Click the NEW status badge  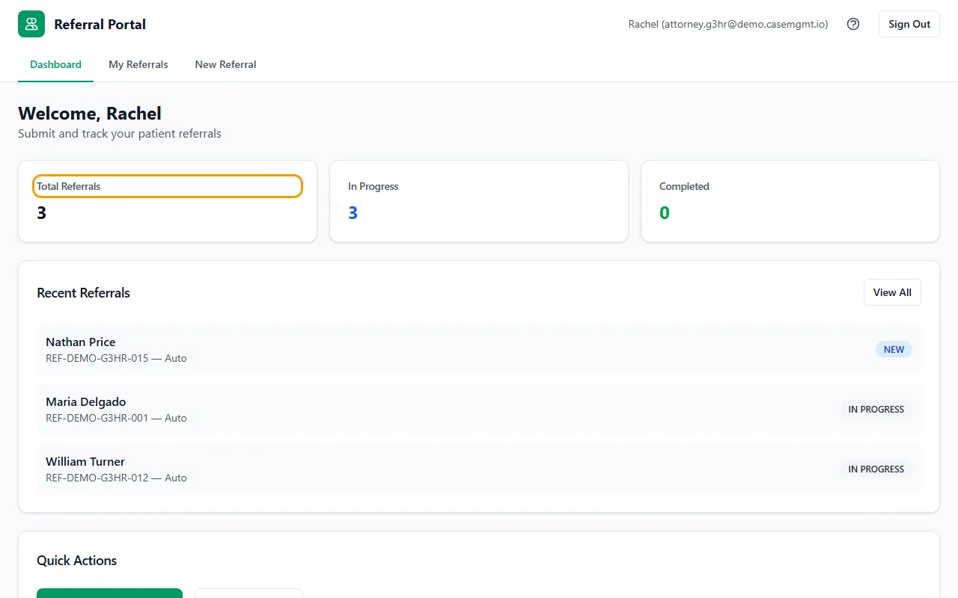[894, 349]
